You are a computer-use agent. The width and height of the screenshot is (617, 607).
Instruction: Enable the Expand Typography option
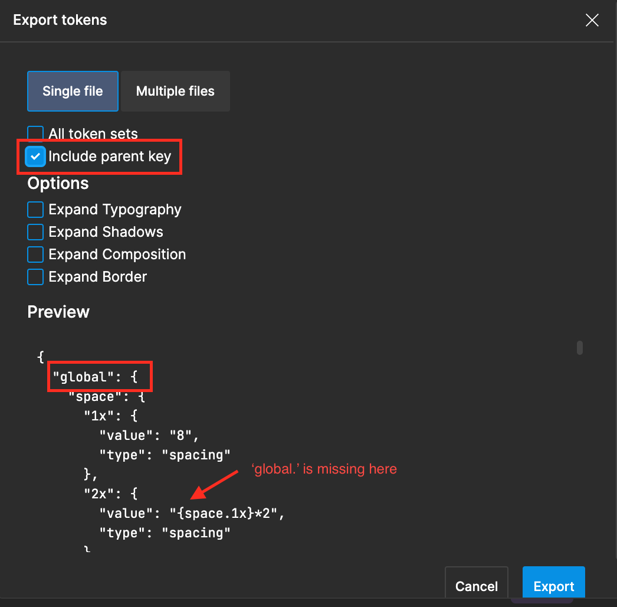(x=35, y=209)
